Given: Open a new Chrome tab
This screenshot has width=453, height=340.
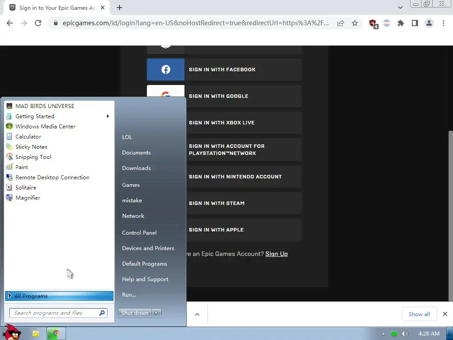Looking at the screenshot, I should 119,8.
